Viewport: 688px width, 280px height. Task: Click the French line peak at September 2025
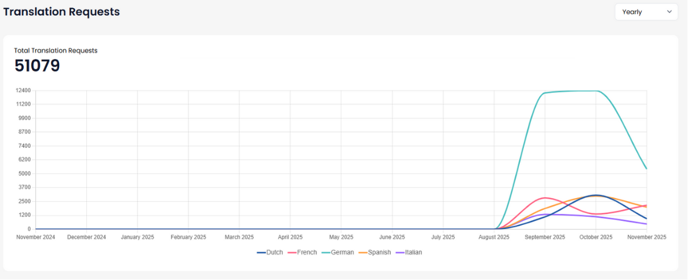pyautogui.click(x=544, y=198)
